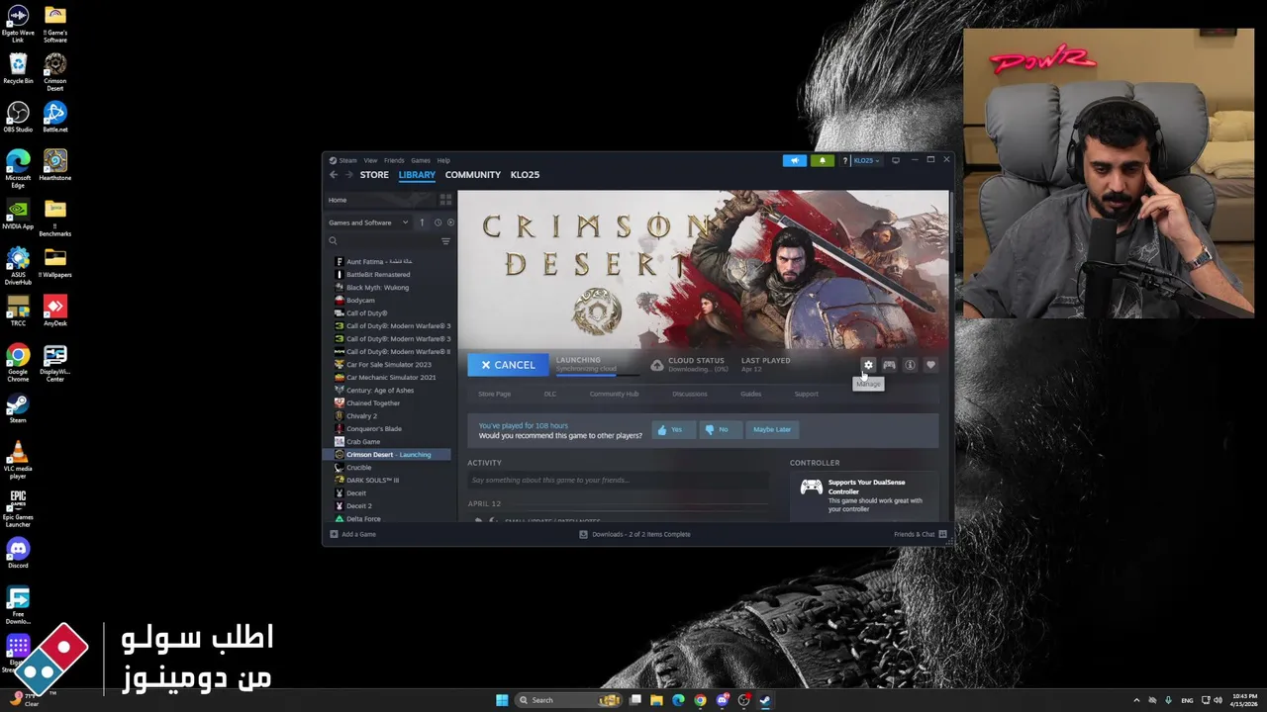The image size is (1267, 712).
Task: Switch library to grid view icon
Action: tap(445, 200)
